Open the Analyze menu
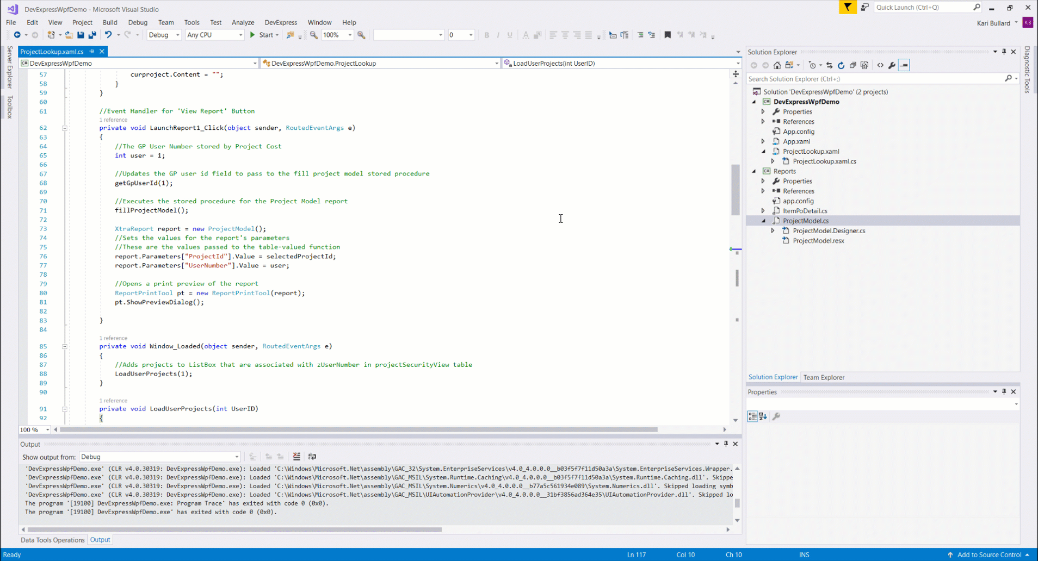The height and width of the screenshot is (561, 1038). tap(243, 22)
